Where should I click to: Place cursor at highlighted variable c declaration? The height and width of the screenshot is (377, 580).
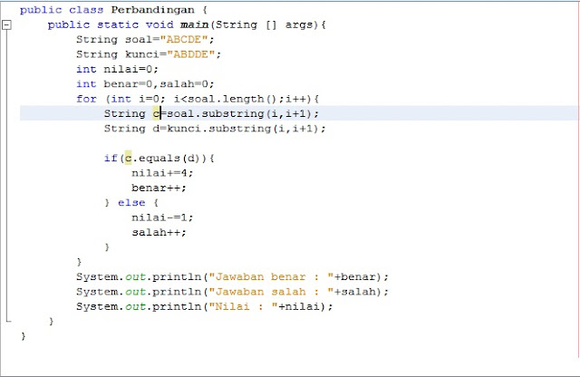157,113
